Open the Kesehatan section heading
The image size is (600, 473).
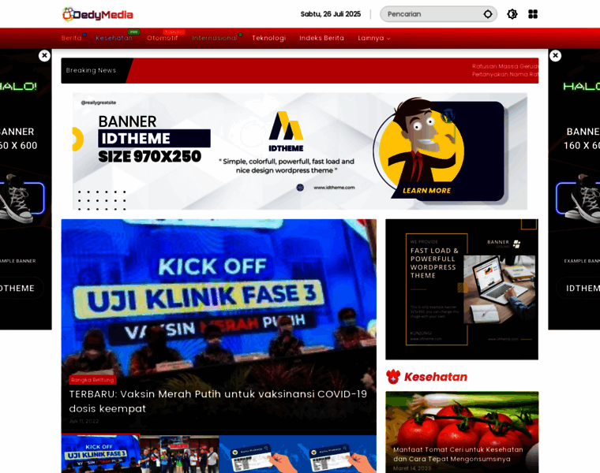coord(436,377)
